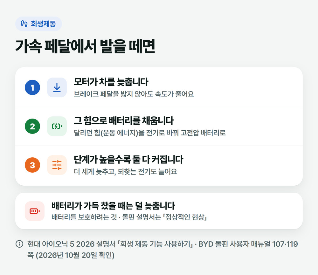Click text 브레이크 페달을 밟지 않아도 속도가 줄어요
Viewport: 318px width, 275px height.
[134, 94]
